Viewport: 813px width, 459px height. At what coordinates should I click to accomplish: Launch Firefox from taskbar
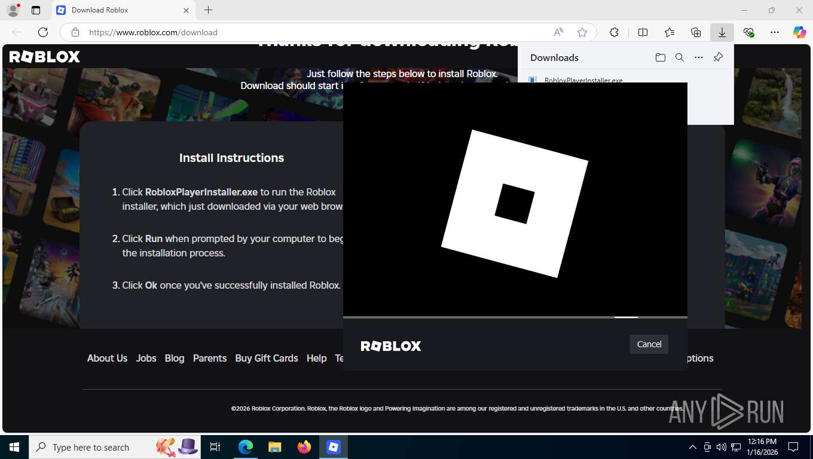pyautogui.click(x=304, y=447)
